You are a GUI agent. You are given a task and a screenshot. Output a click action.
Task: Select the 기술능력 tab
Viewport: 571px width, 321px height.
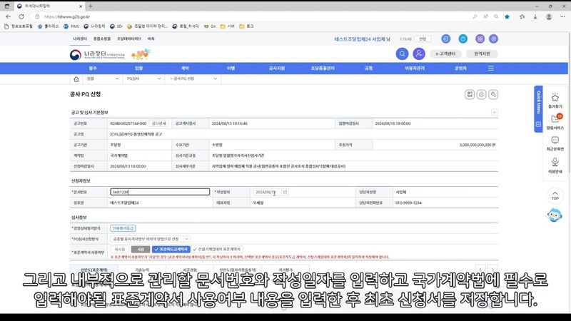click(x=142, y=270)
